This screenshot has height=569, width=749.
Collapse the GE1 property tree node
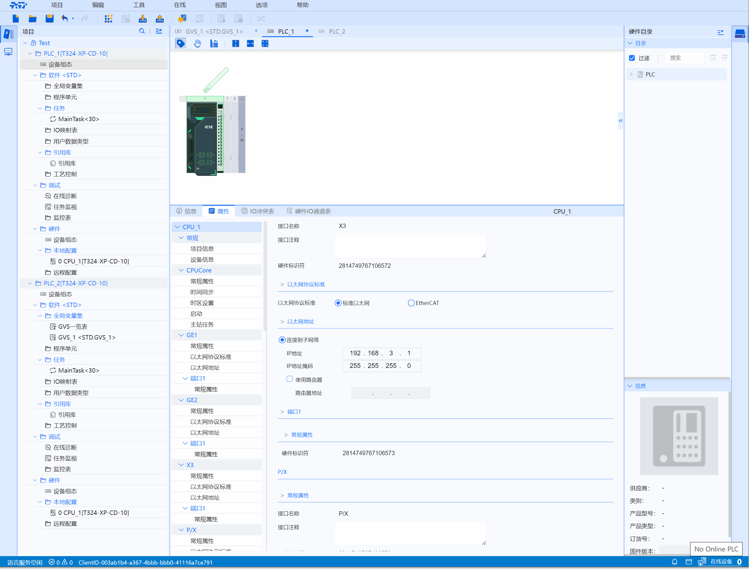181,335
